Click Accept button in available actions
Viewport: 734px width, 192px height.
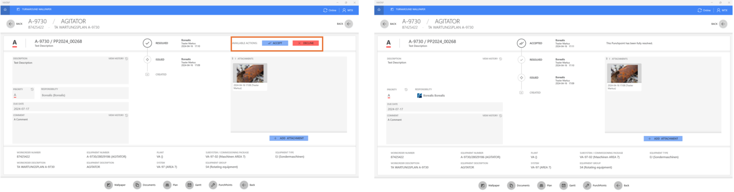tap(275, 43)
